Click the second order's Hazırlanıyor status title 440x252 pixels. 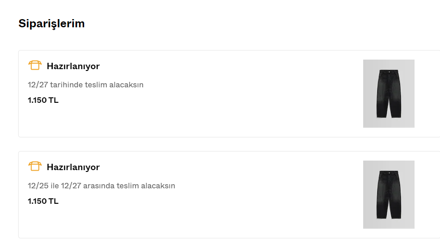[x=73, y=167]
